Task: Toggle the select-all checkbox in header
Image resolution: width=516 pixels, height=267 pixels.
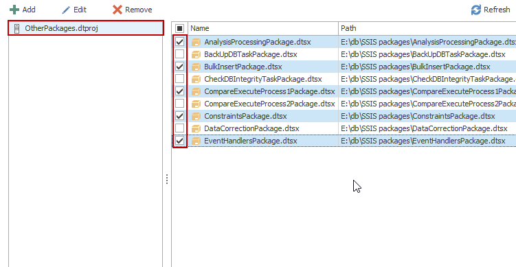Action: point(180,29)
